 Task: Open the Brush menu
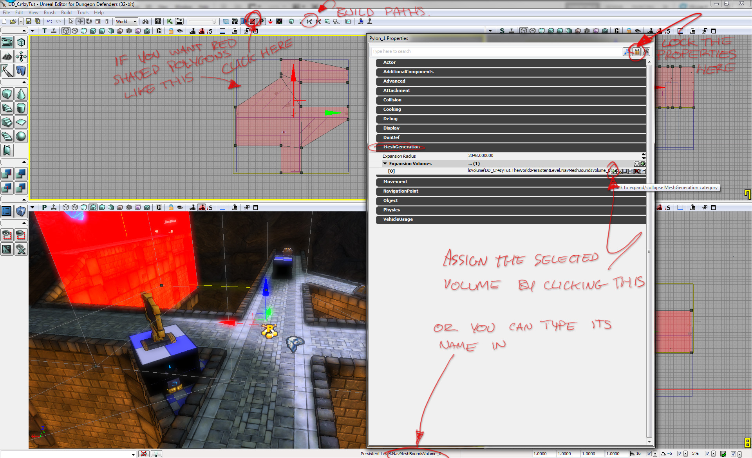50,13
